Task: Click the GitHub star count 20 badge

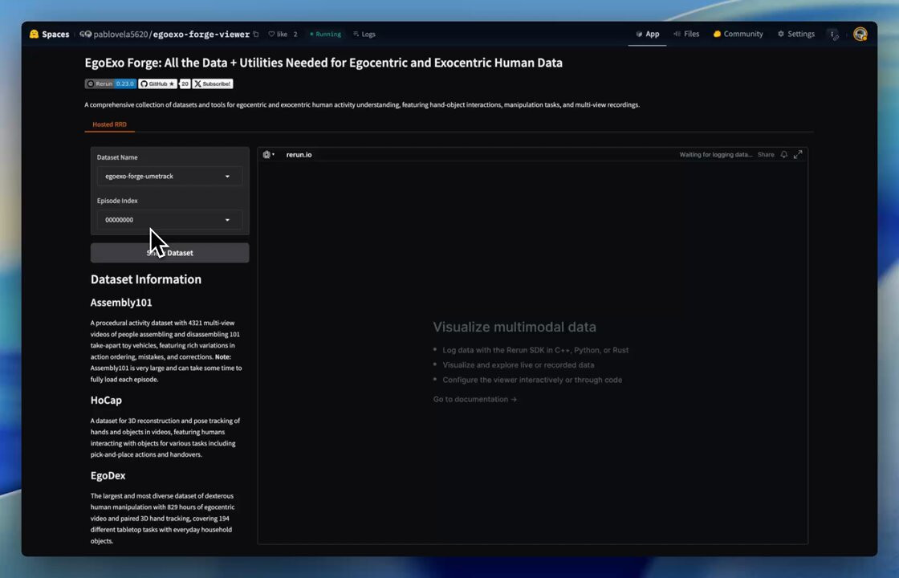Action: [x=185, y=83]
